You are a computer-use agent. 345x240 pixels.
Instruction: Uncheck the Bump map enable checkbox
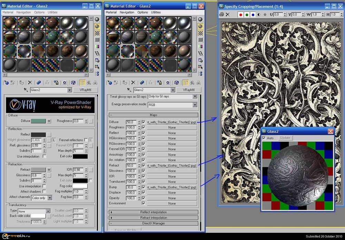pos(144,187)
